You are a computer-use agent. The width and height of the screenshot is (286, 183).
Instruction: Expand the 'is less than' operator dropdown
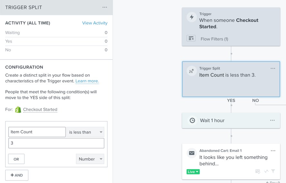[x=85, y=132]
